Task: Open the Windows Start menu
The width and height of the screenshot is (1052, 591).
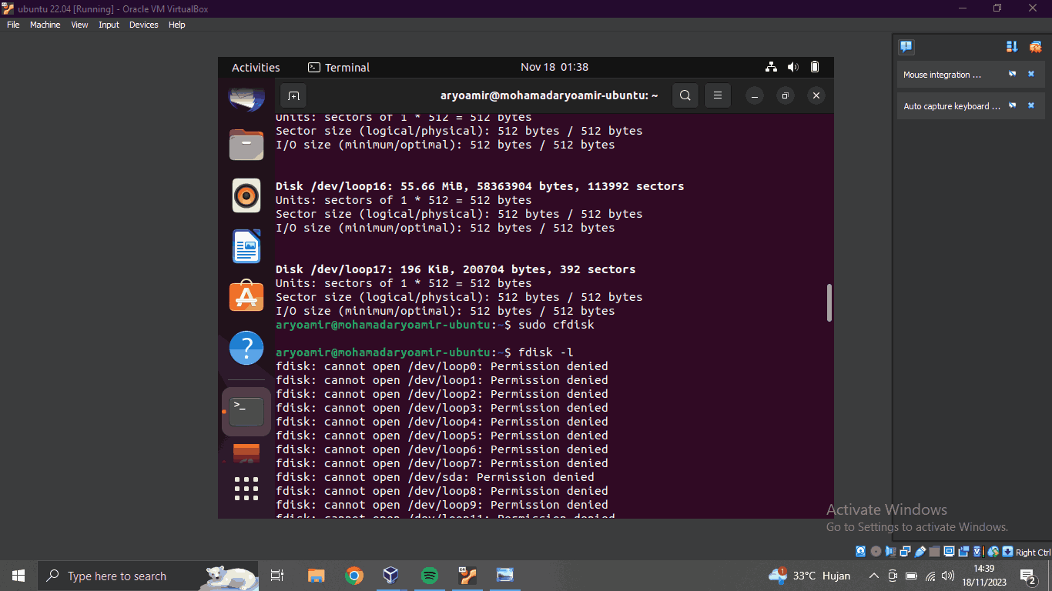Action: pyautogui.click(x=18, y=576)
